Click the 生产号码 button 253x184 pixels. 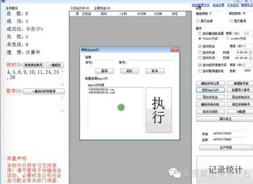(x=226, y=147)
